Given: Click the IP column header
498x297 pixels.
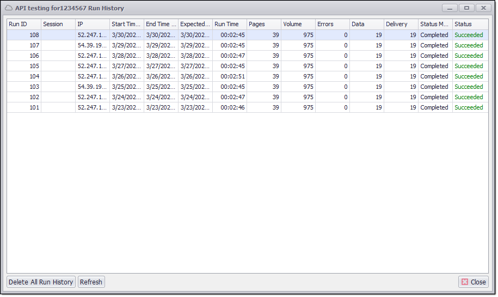Looking at the screenshot, I should 92,24.
